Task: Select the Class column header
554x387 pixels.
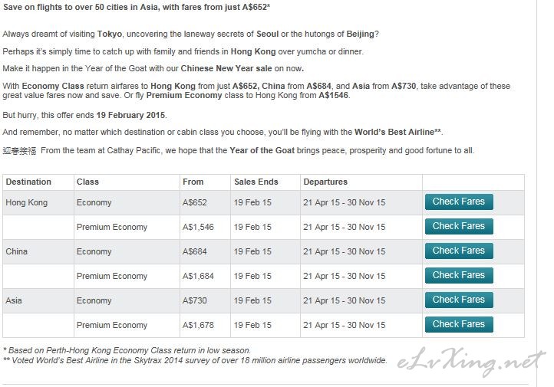Action: pyautogui.click(x=127, y=182)
